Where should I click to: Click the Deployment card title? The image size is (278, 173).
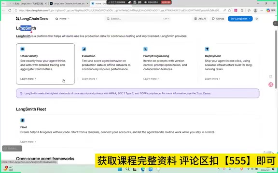coord(213,56)
